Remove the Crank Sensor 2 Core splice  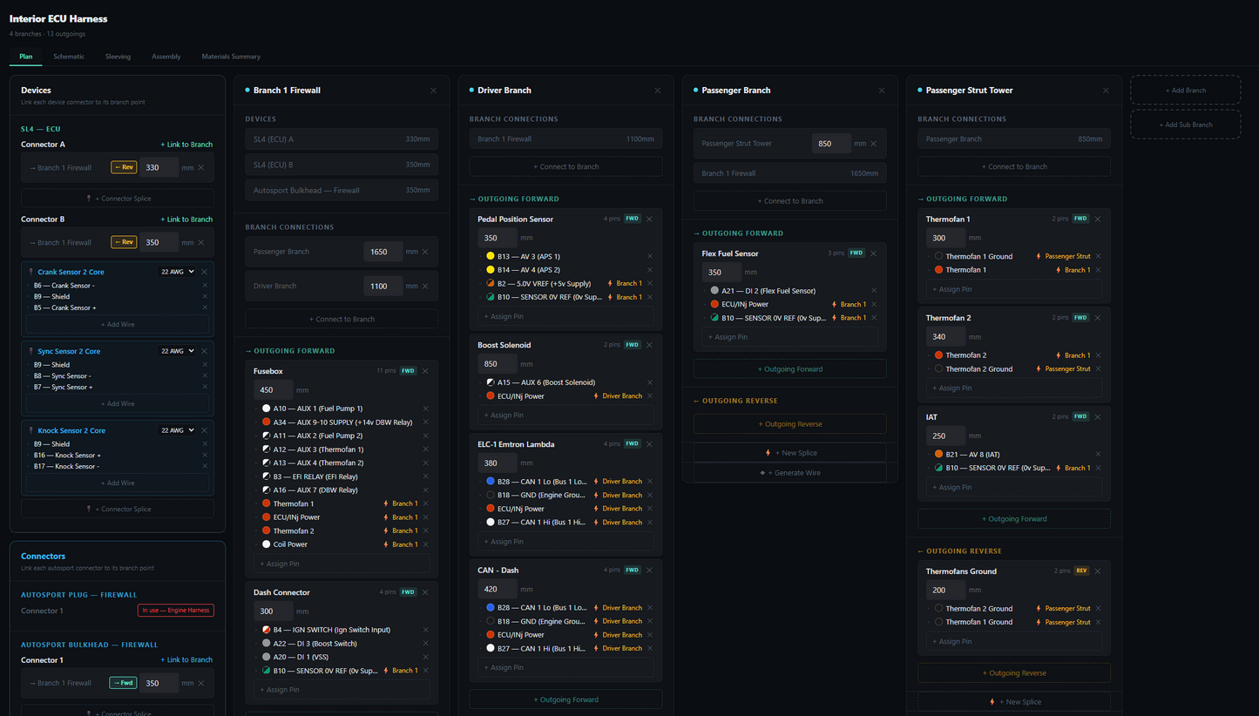pyautogui.click(x=205, y=272)
